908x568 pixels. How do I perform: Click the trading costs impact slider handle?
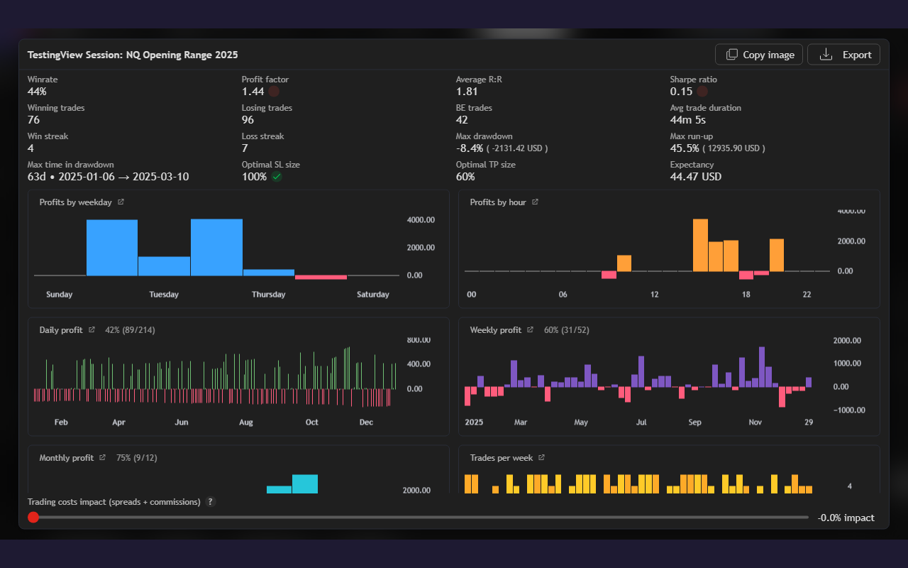(x=33, y=518)
